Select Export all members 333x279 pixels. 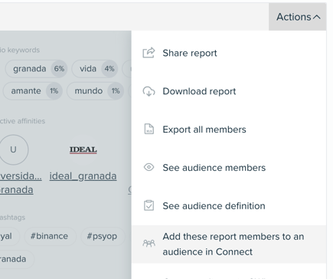229,130
